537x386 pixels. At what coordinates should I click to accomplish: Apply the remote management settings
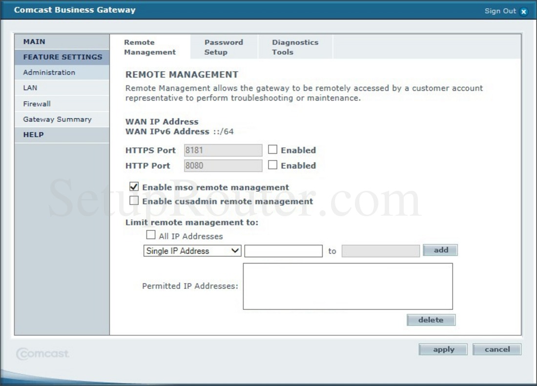pos(442,349)
